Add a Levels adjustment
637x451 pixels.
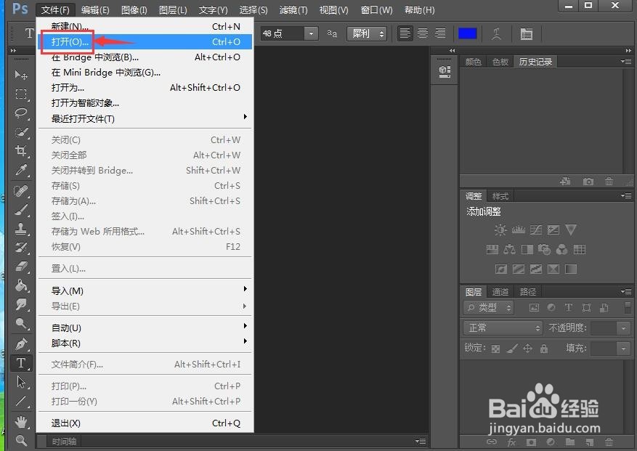click(x=519, y=230)
